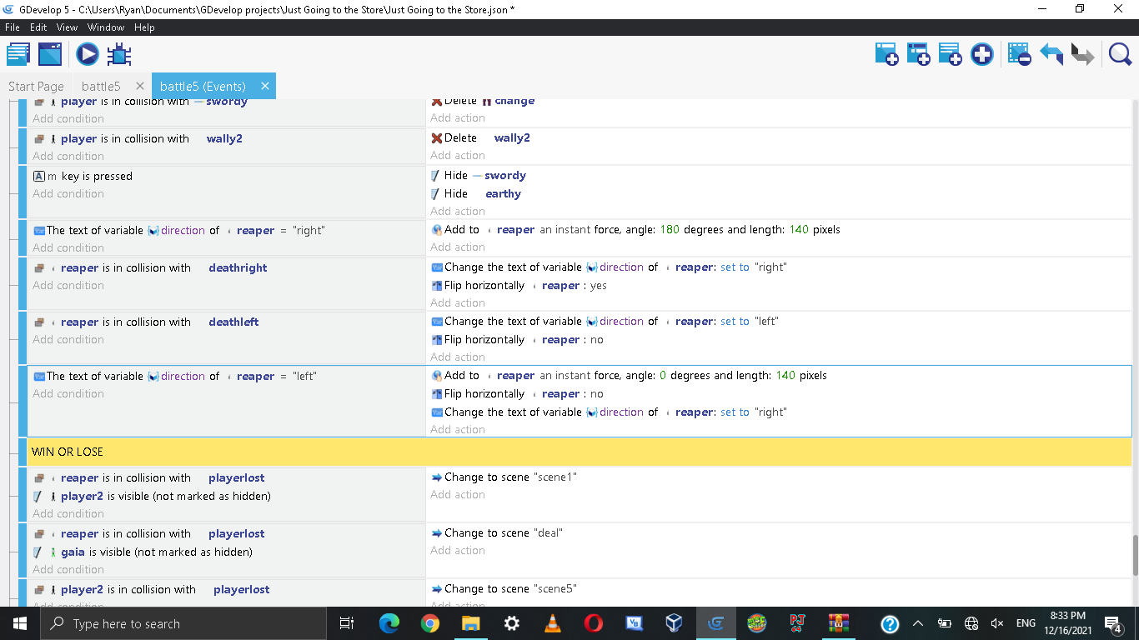The image size is (1139, 640).
Task: Open VLC media player from taskbar
Action: click(552, 623)
